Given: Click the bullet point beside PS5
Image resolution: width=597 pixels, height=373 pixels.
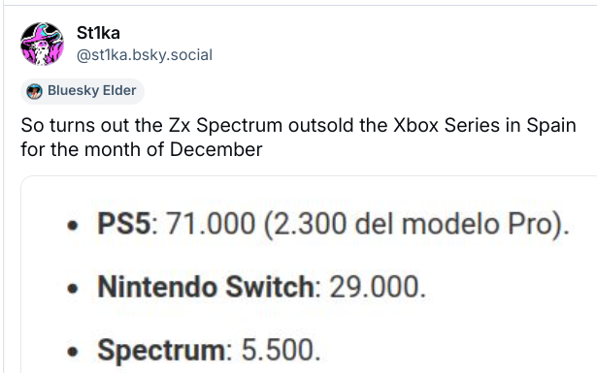Looking at the screenshot, I should 73,226.
